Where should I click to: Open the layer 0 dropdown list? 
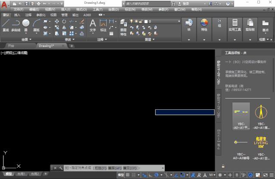179,21
